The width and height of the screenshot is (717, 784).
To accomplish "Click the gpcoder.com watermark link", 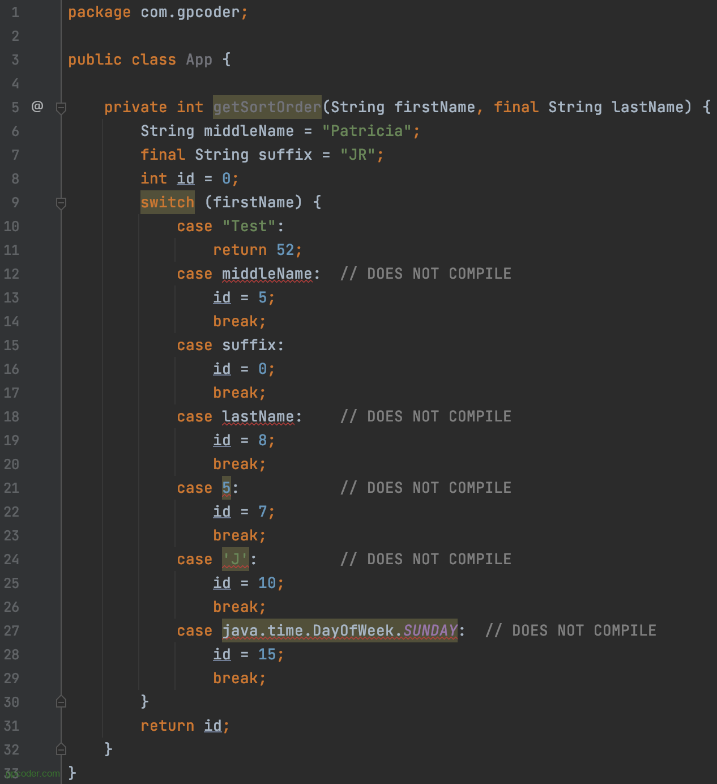I will pyautogui.click(x=34, y=773).
